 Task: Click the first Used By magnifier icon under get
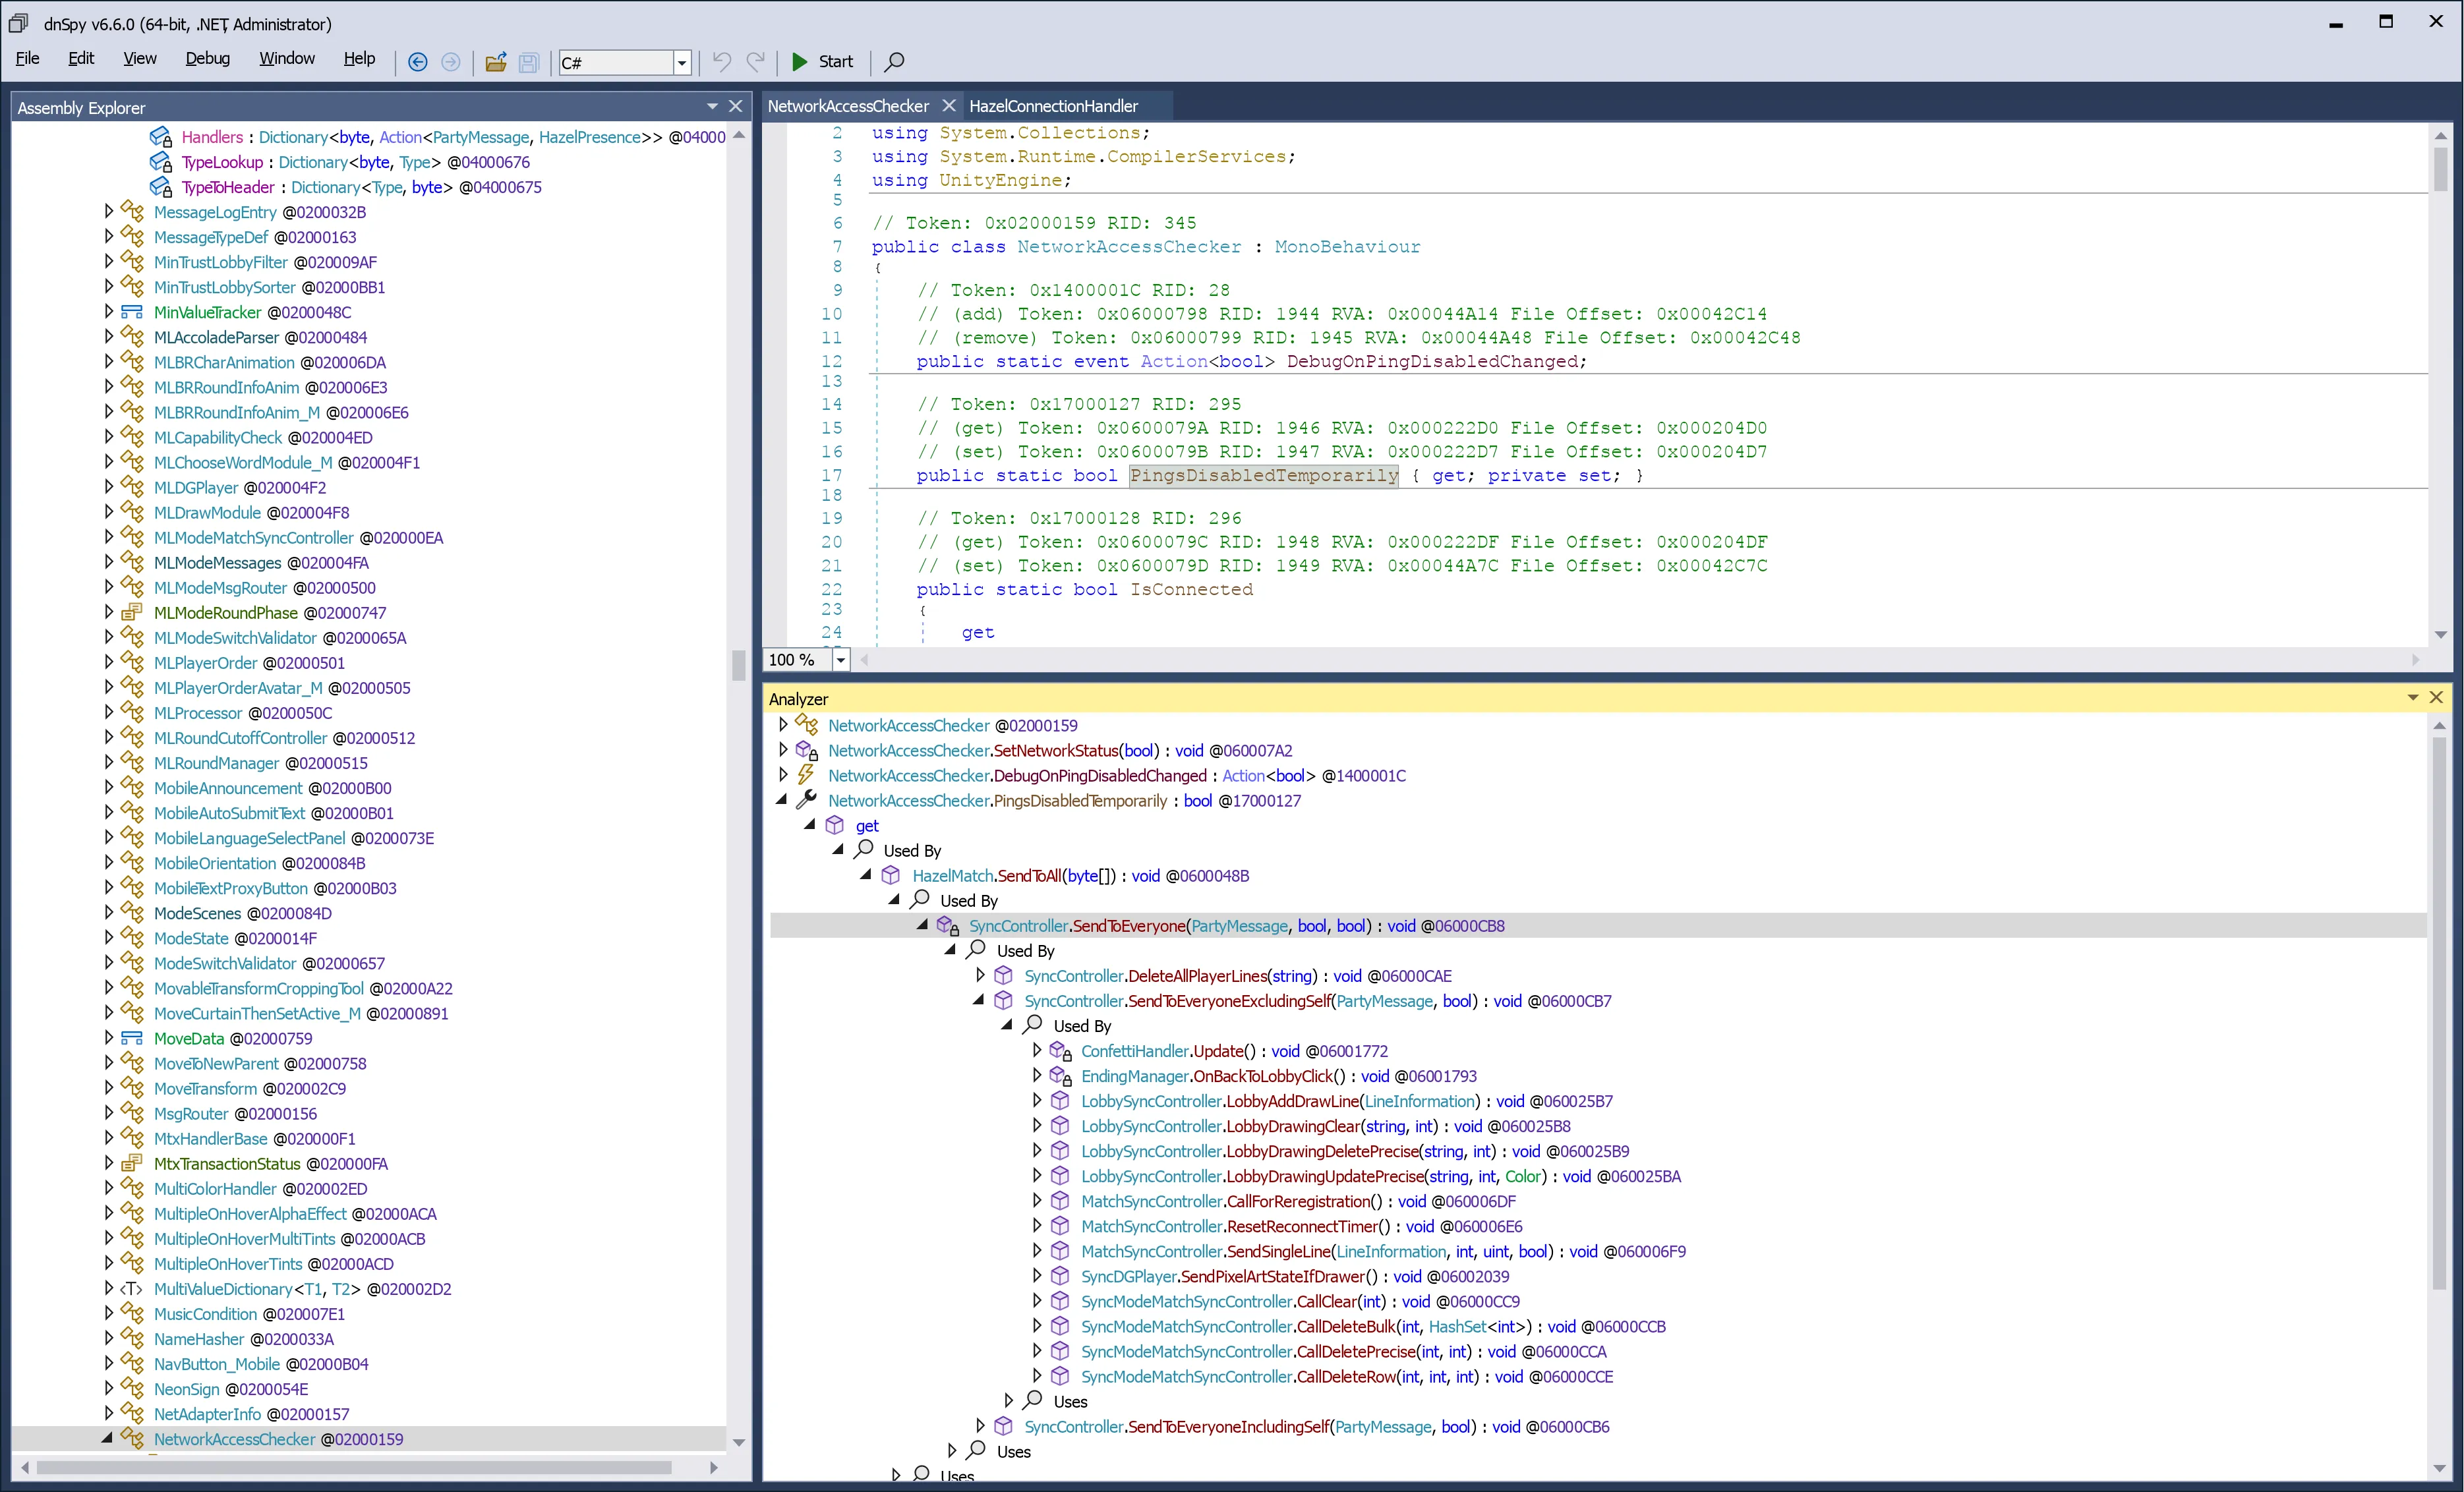864,850
